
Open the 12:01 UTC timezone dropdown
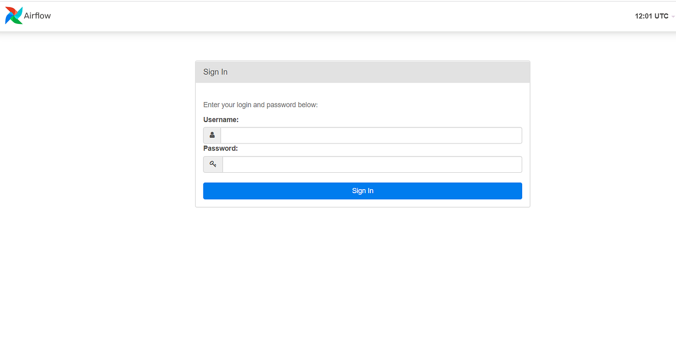(x=655, y=16)
